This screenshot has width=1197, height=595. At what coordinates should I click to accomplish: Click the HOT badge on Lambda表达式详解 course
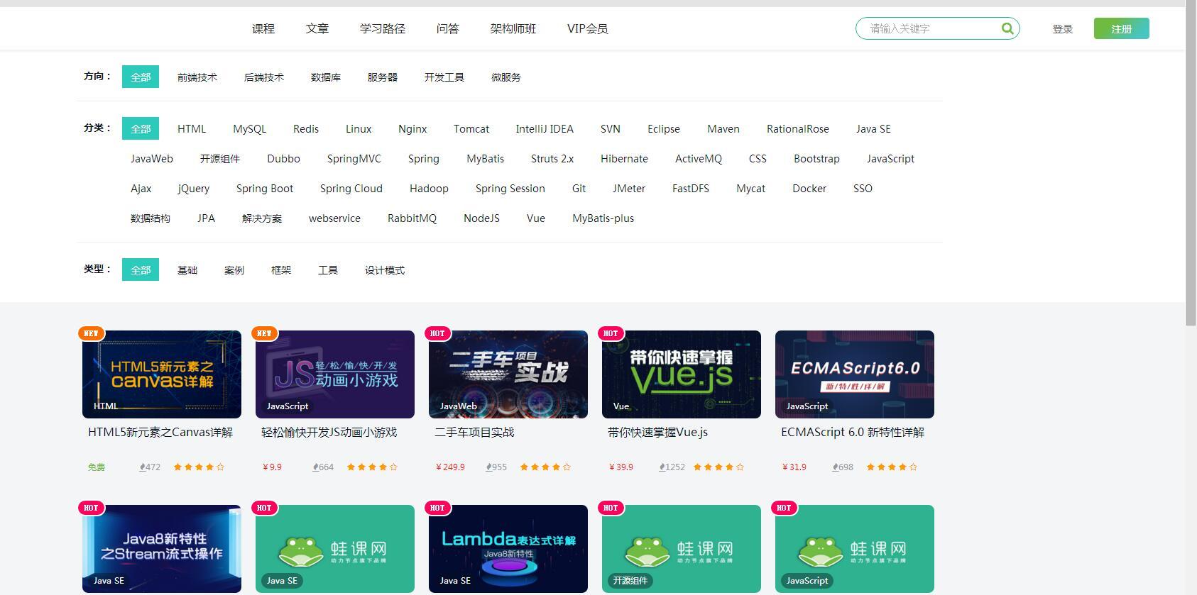[x=437, y=508]
